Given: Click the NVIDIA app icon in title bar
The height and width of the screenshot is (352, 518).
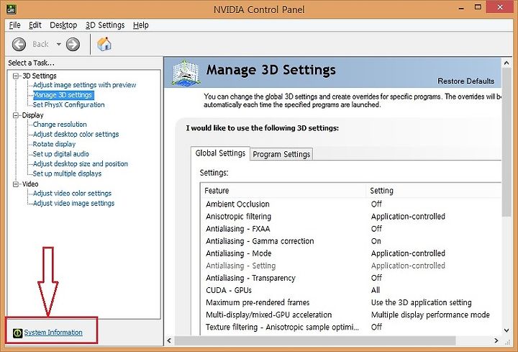Looking at the screenshot, I should click(12, 9).
